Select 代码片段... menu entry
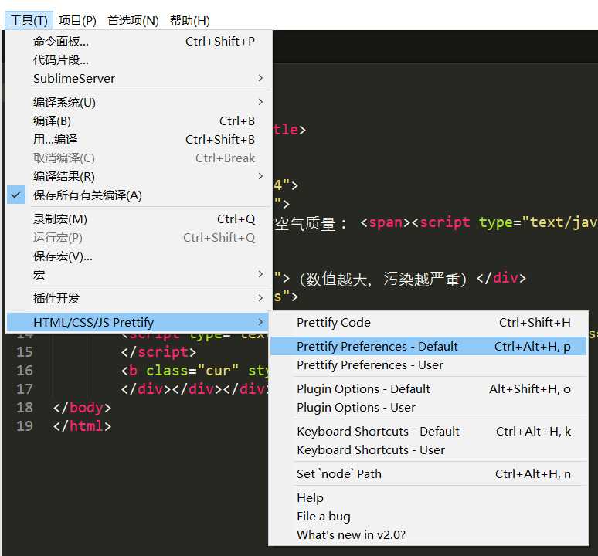The height and width of the screenshot is (556, 598). click(138, 59)
